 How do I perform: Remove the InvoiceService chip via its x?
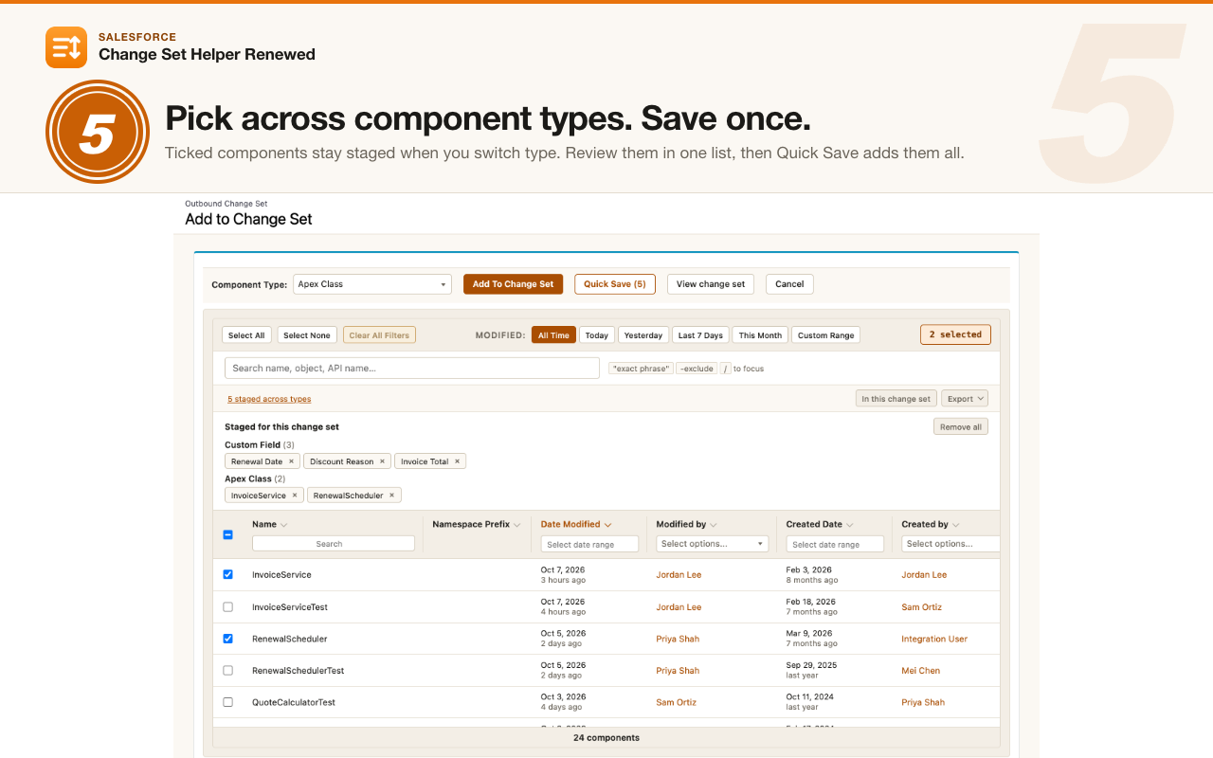pos(295,496)
